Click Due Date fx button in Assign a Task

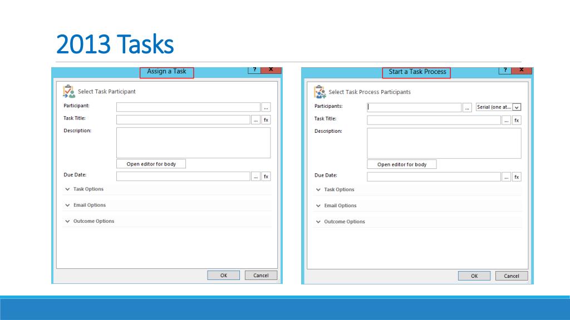pyautogui.click(x=266, y=176)
